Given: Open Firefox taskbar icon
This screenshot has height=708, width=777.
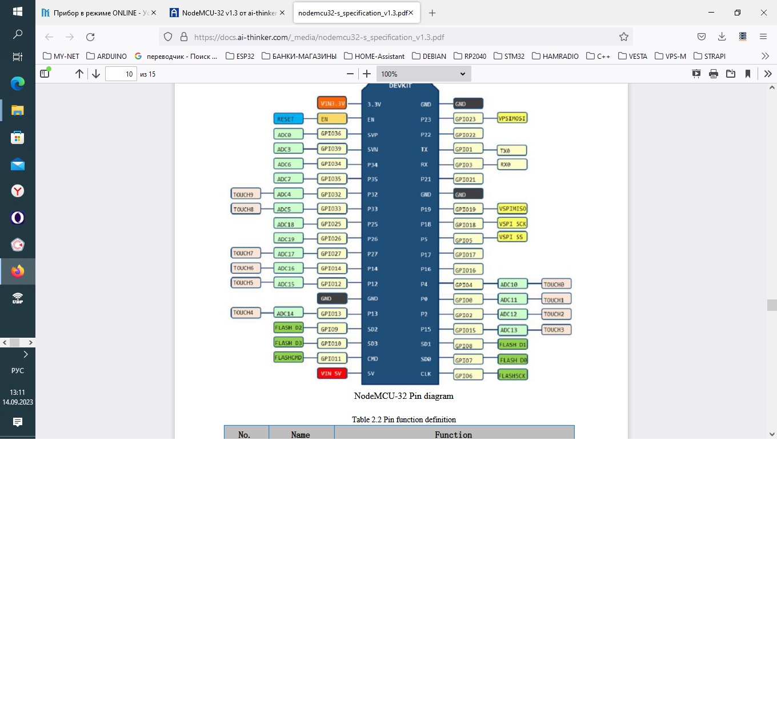Looking at the screenshot, I should pyautogui.click(x=18, y=271).
